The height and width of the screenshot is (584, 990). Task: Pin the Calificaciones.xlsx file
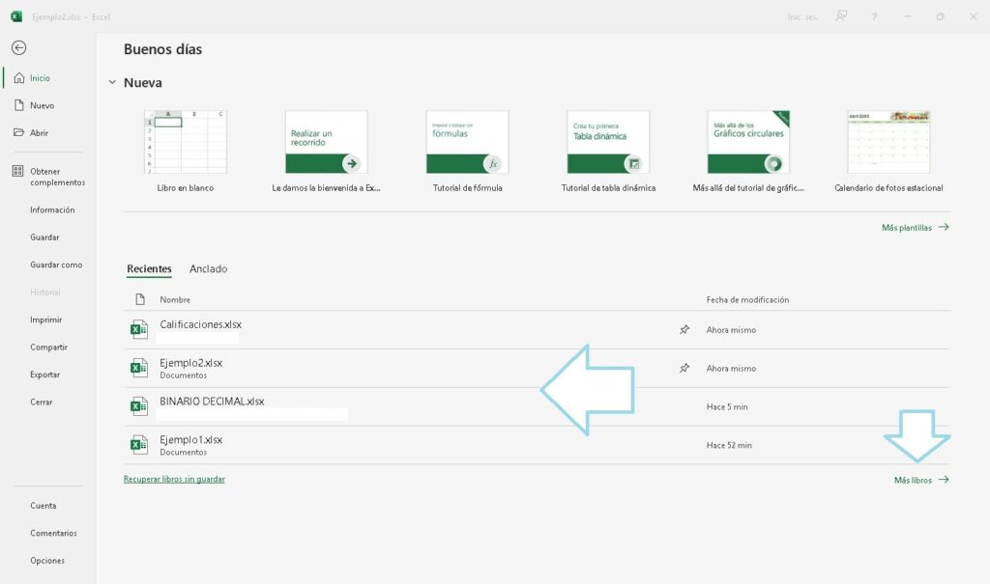[x=684, y=330]
